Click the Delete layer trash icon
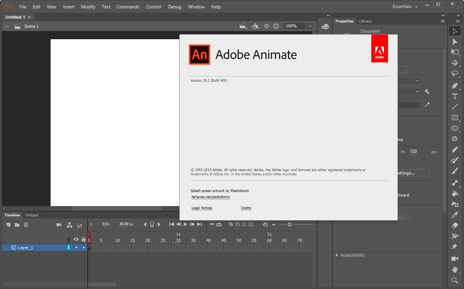Image resolution: width=464 pixels, height=289 pixels. pyautogui.click(x=26, y=225)
